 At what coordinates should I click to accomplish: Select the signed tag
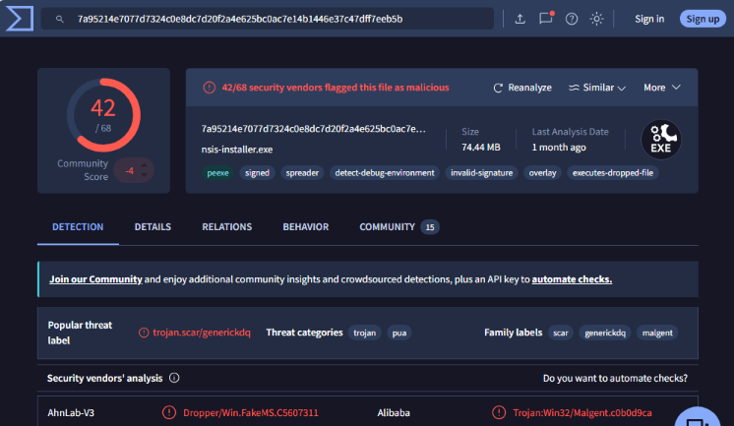click(x=257, y=173)
